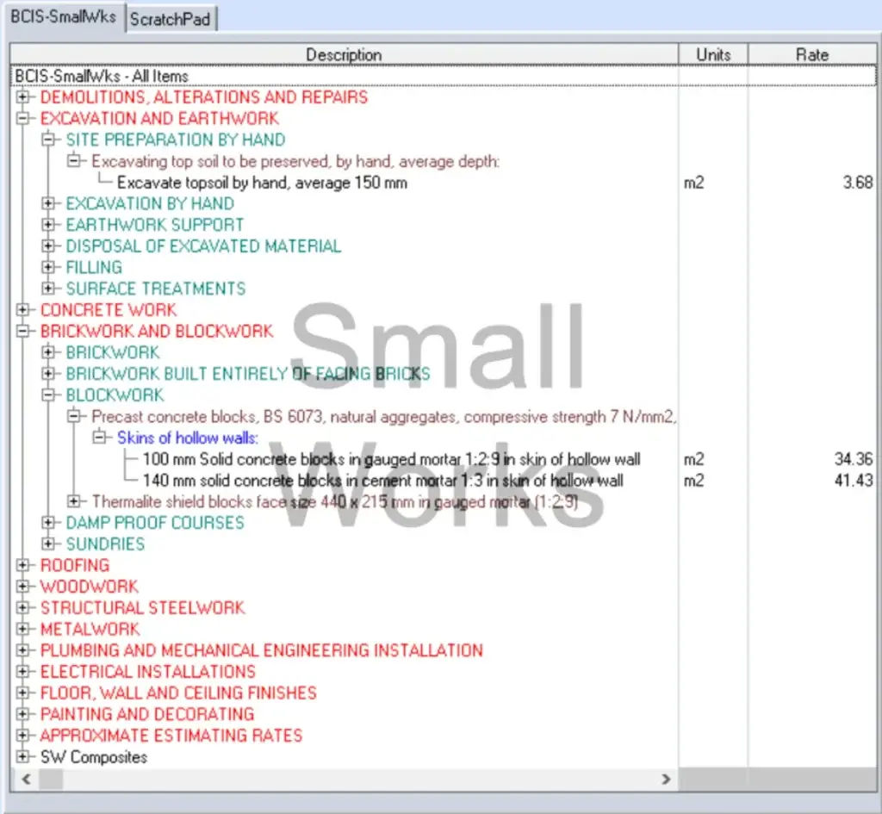Expand PLUMBING AND MECHANICAL ENGINEERING INSTALLATION node

point(22,649)
